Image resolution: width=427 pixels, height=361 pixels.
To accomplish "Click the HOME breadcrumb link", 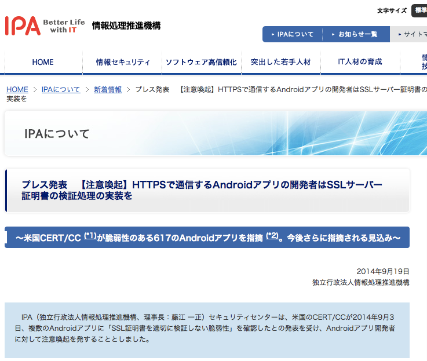I will pos(17,89).
